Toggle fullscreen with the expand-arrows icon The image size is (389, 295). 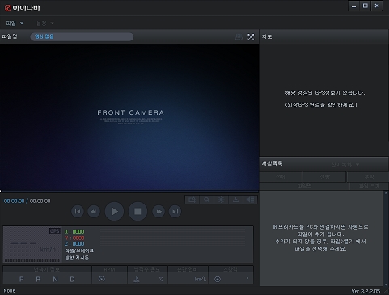click(251, 37)
